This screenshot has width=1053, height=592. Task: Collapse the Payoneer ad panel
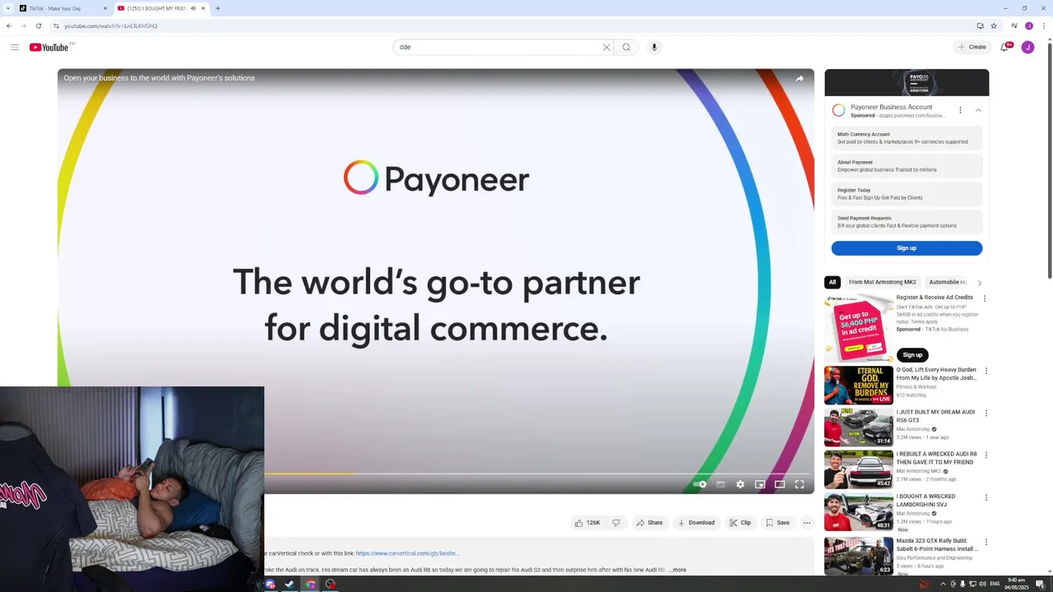coord(978,110)
